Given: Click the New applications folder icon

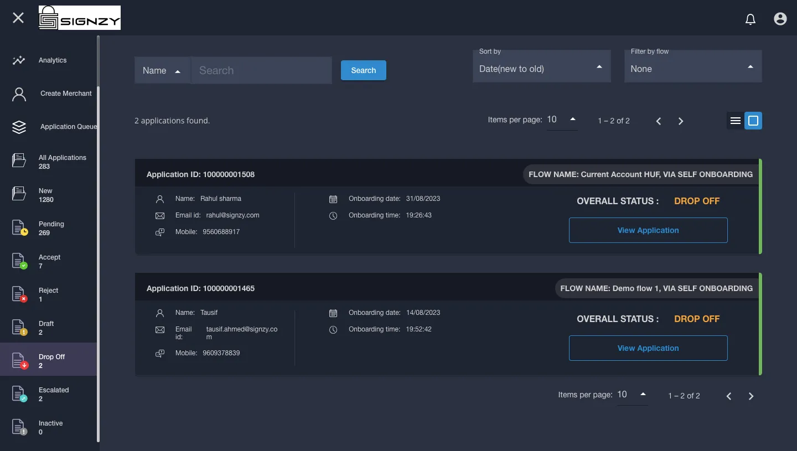Looking at the screenshot, I should point(19,194).
